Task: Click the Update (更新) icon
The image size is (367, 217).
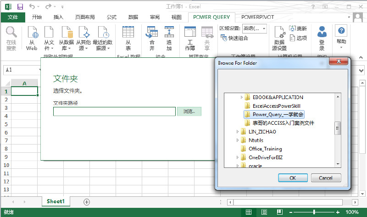Action: (298, 28)
